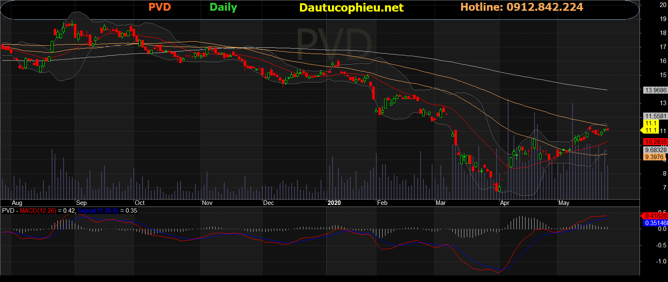
Task: Click the May month label on time axis
Action: (563, 203)
